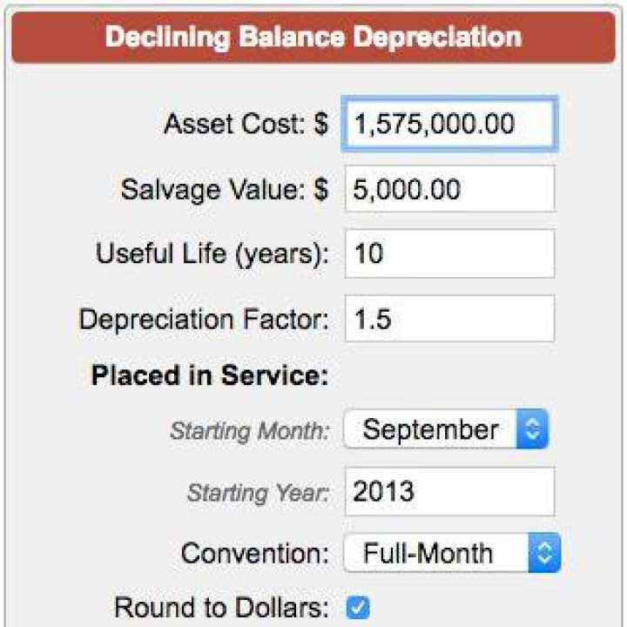Click the Convention label text
Image resolution: width=627 pixels, height=627 pixels.
[254, 554]
